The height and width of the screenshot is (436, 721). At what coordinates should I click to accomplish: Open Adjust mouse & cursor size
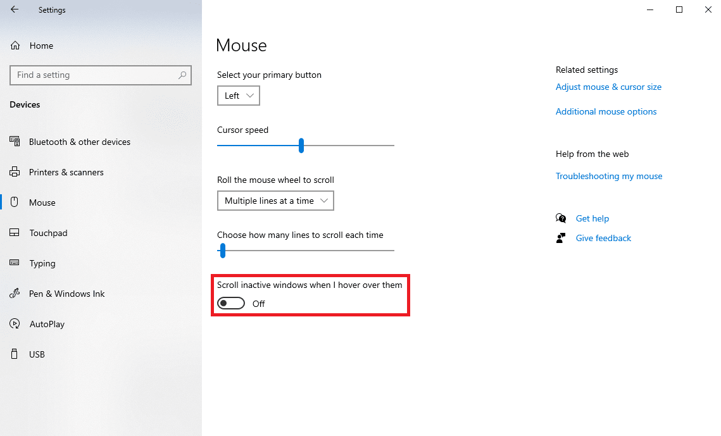tap(608, 87)
